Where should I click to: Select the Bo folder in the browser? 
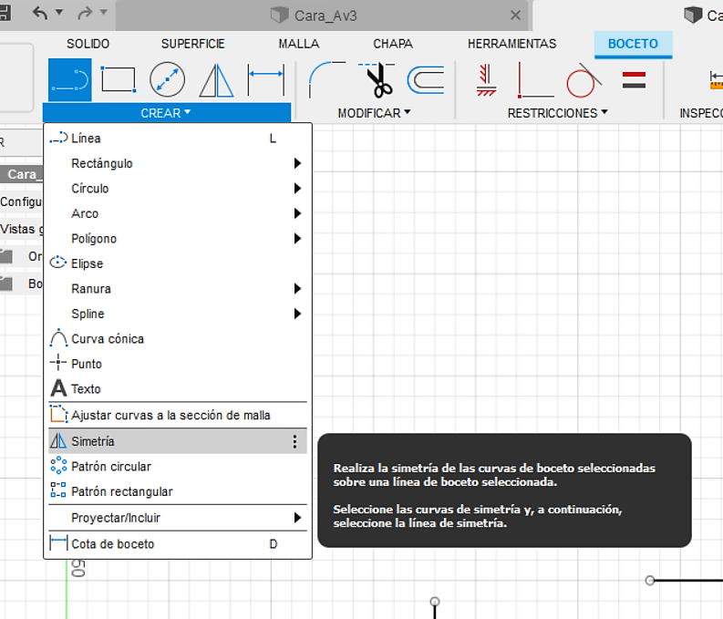point(21,283)
